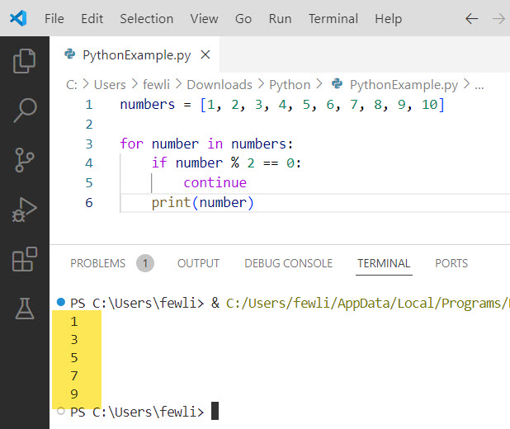This screenshot has width=510, height=429.
Task: Click the 'numbers' variable on line 1
Action: click(148, 105)
